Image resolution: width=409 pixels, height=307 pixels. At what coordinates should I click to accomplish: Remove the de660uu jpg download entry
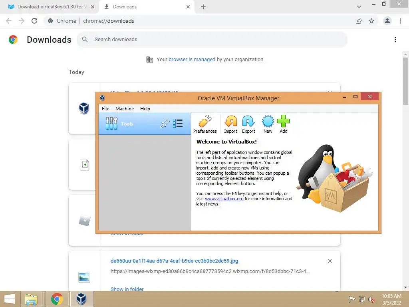pos(330,261)
